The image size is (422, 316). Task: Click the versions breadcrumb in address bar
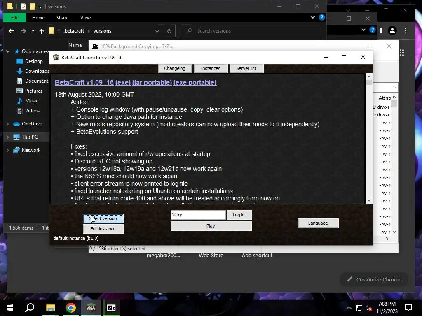click(x=102, y=31)
